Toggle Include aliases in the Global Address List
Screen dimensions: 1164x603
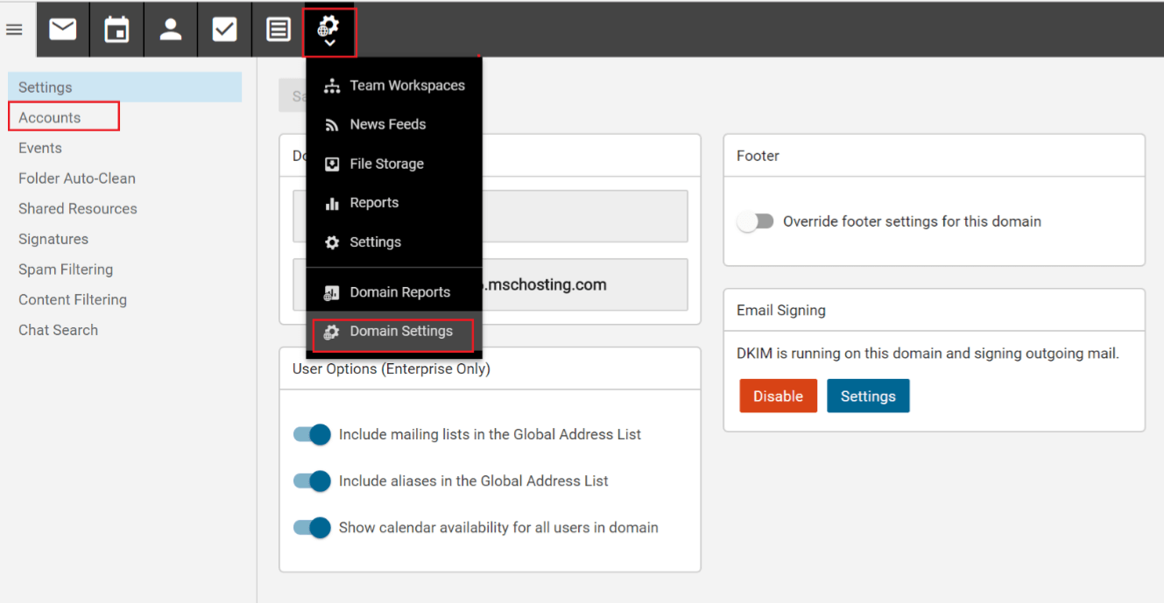(x=311, y=480)
